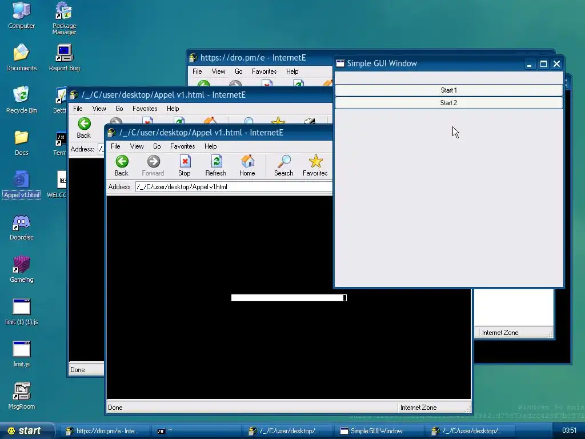Viewport: 585px width, 439px height.
Task: Click Search in the front InternetE toolbar
Action: click(283, 165)
